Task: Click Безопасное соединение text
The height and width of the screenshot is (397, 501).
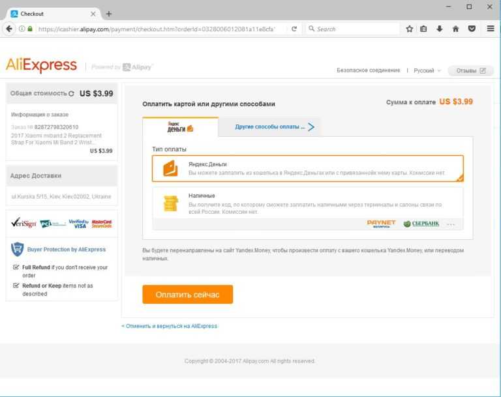Action: click(x=369, y=70)
